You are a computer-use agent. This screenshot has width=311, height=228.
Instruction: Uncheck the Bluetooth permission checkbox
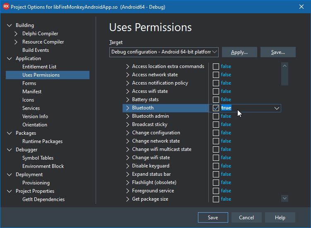pyautogui.click(x=216, y=108)
